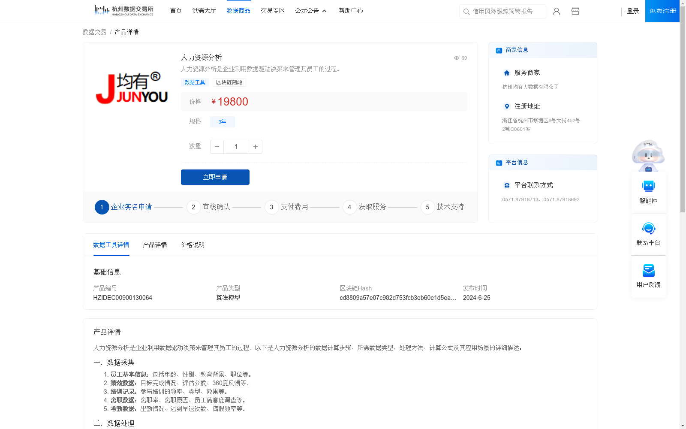This screenshot has height=429, width=686.
Task: Click step 4 获取服务
Action: click(364, 207)
